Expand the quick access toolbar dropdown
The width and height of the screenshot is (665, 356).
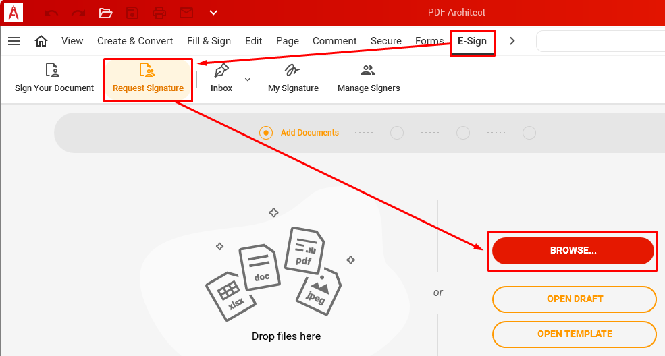pyautogui.click(x=213, y=13)
